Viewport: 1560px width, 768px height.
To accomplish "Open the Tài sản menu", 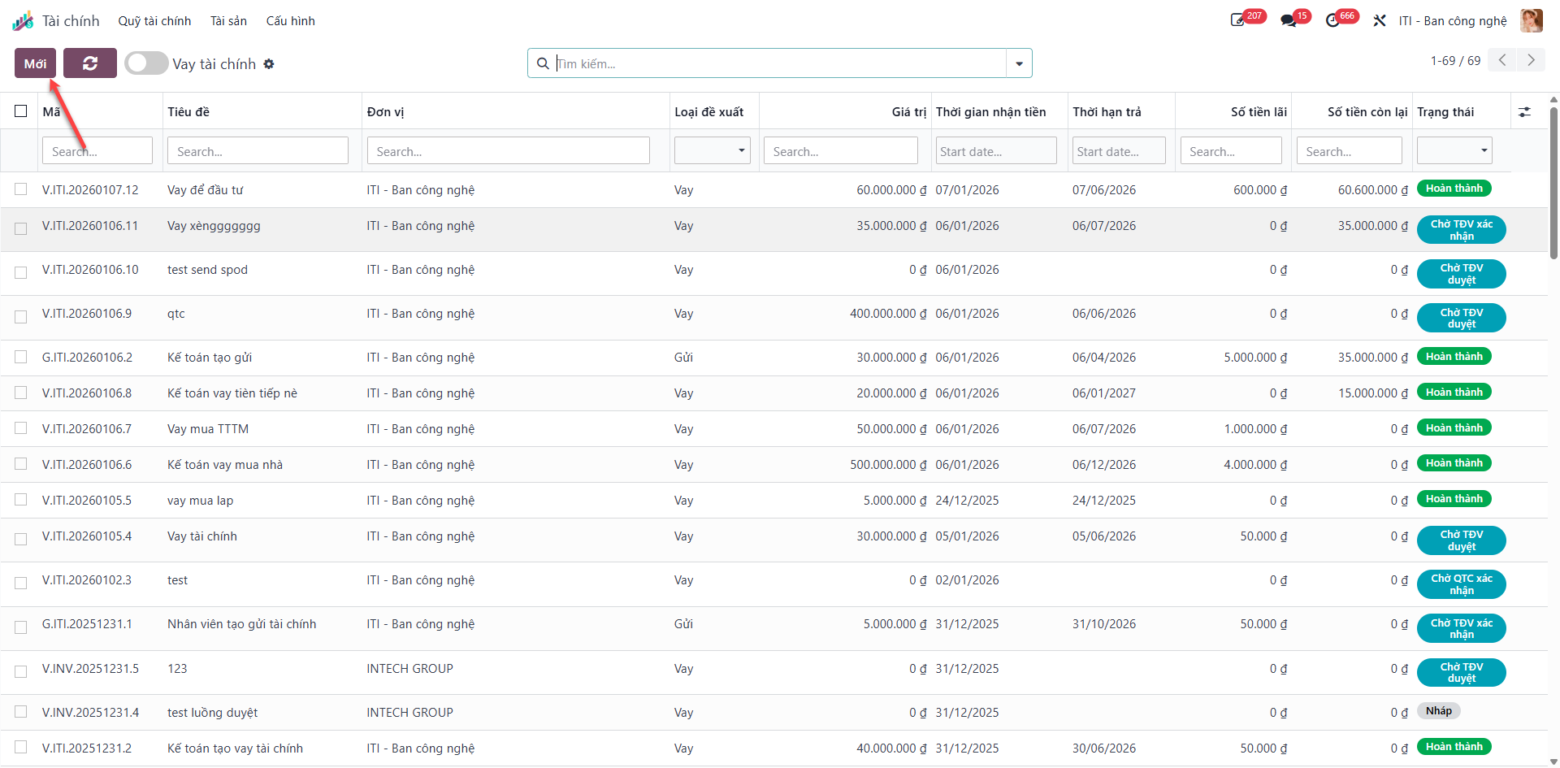I will click(228, 20).
